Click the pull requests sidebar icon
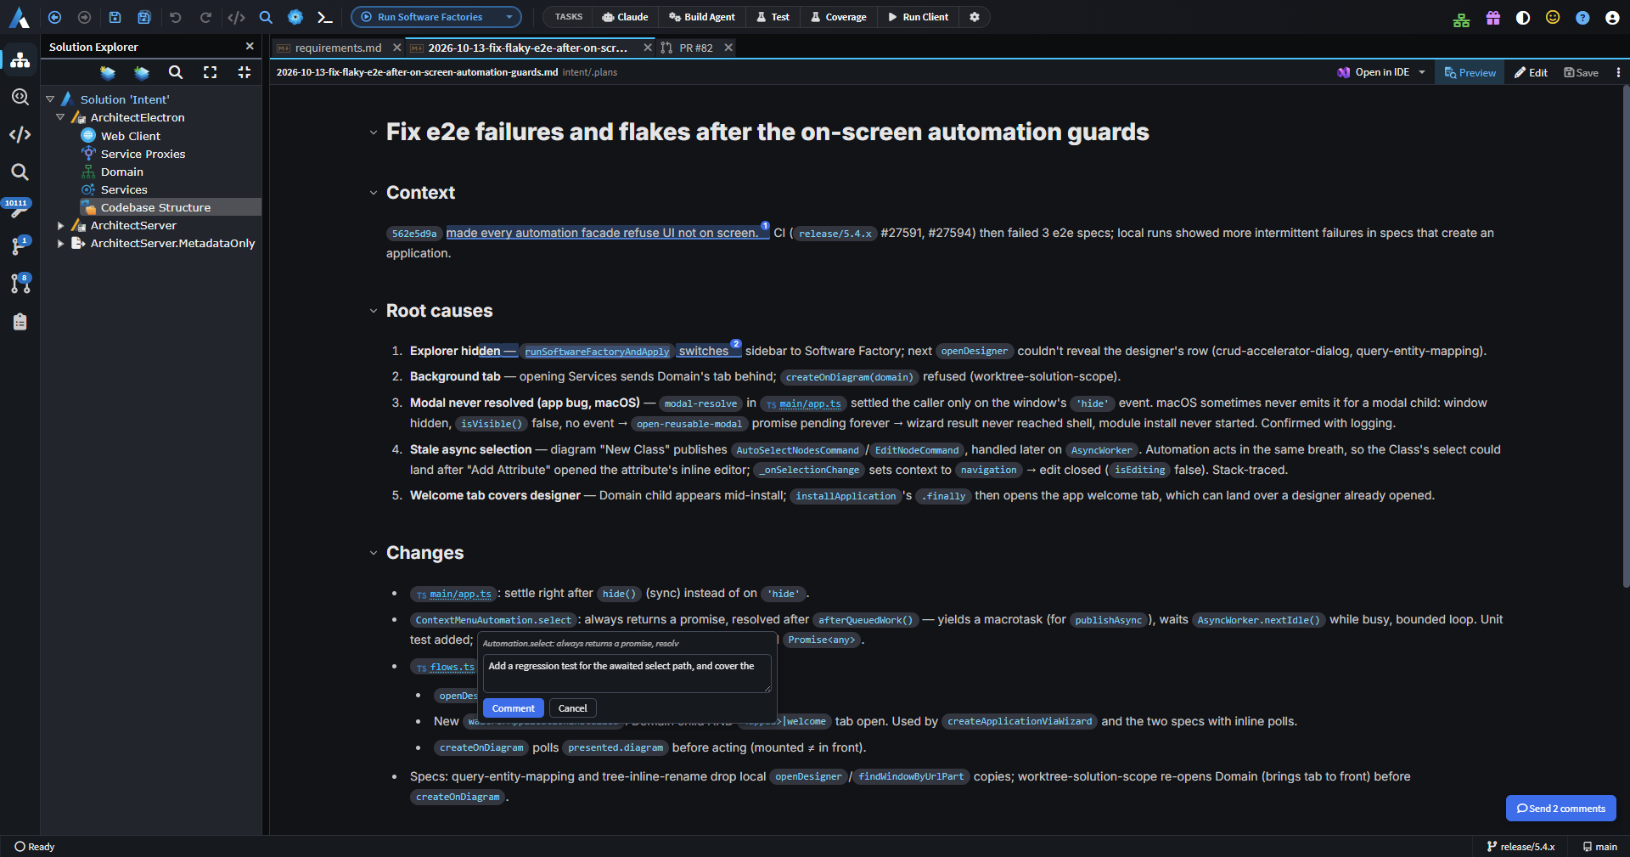This screenshot has height=857, width=1630. [20, 284]
